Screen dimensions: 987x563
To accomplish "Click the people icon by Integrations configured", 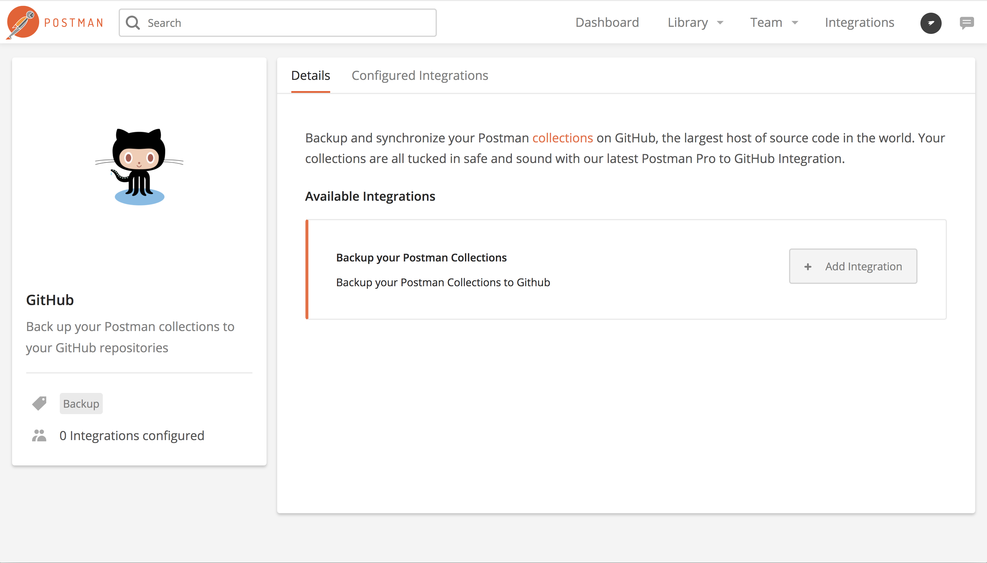I will pos(39,435).
